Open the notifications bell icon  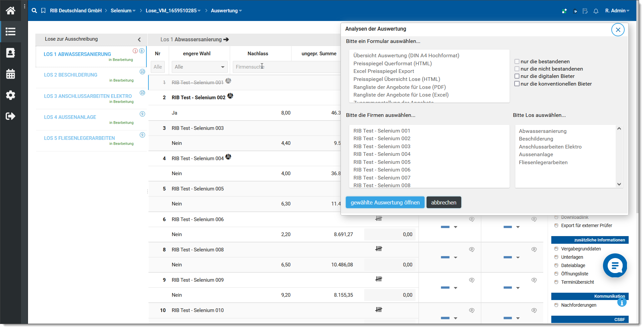pos(596,11)
